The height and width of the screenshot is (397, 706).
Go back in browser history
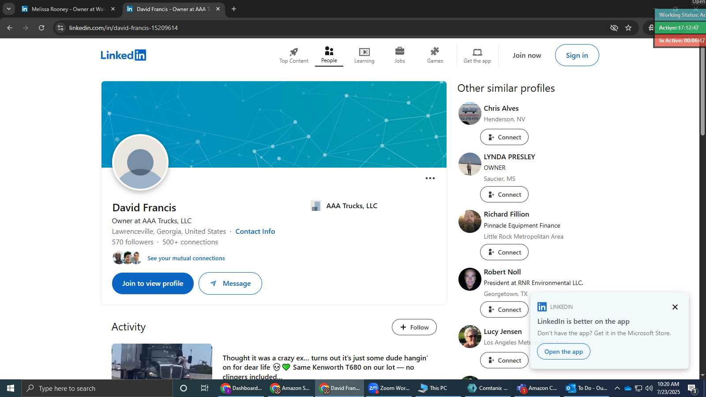pos(10,28)
